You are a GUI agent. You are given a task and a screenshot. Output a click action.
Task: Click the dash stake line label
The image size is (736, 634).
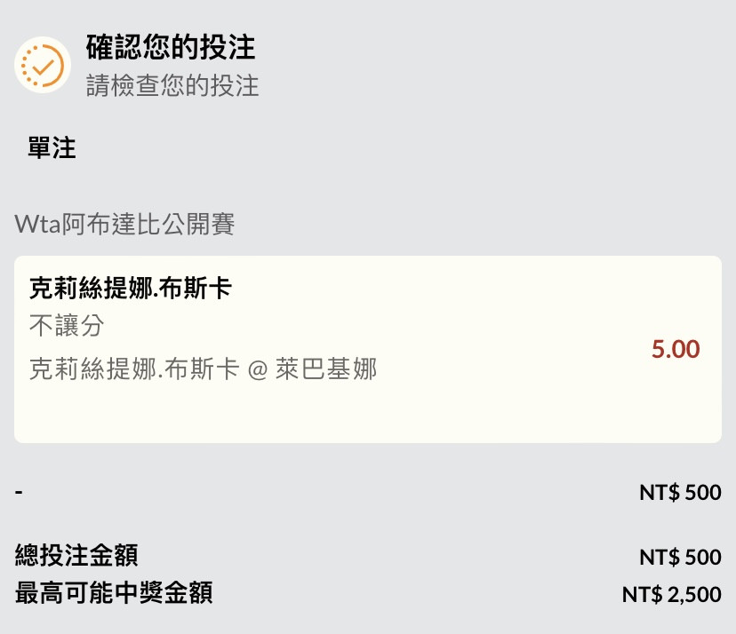click(x=19, y=492)
